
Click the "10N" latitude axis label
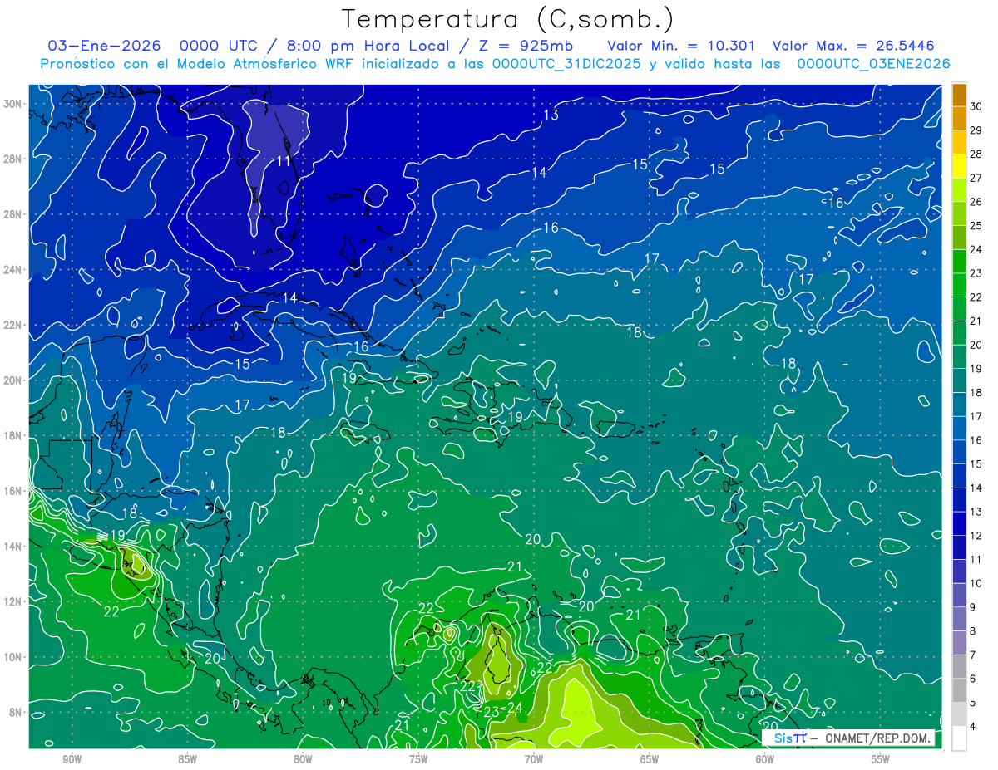coord(14,657)
